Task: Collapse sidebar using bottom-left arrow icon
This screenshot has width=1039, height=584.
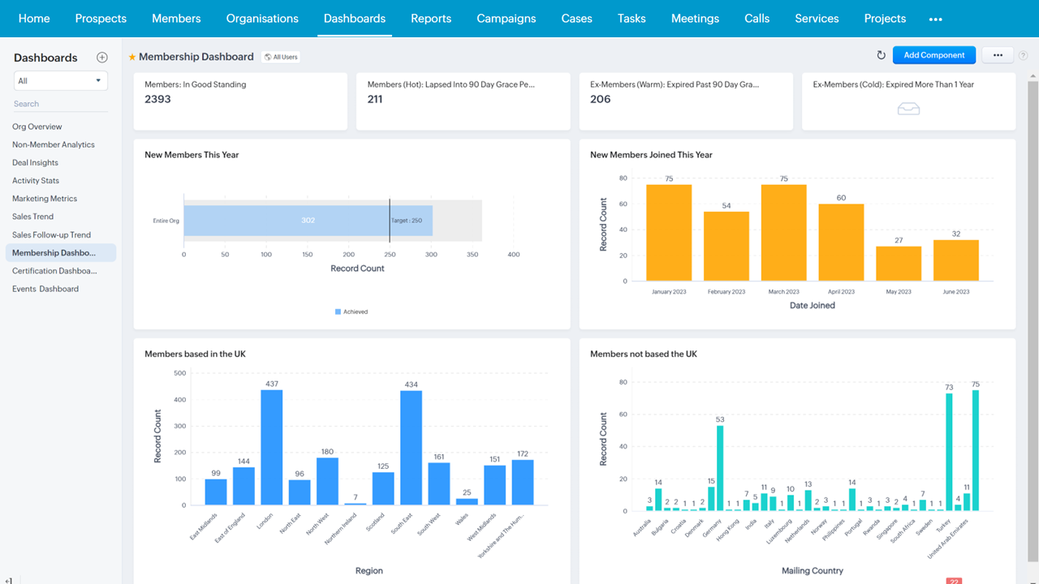Action: tap(8, 579)
